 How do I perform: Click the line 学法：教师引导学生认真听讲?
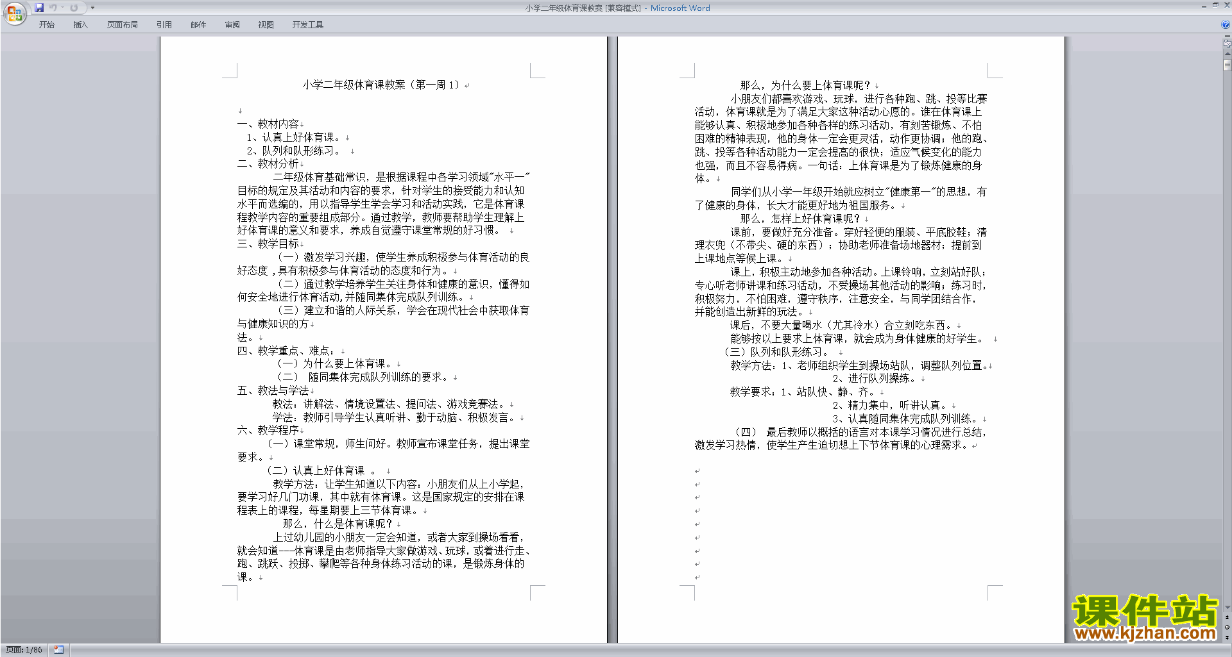click(395, 417)
